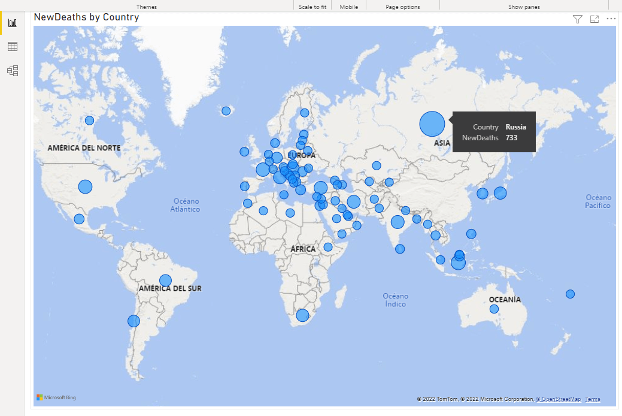Open Focus mode for the map
Image resolution: width=622 pixels, height=416 pixels.
[594, 19]
